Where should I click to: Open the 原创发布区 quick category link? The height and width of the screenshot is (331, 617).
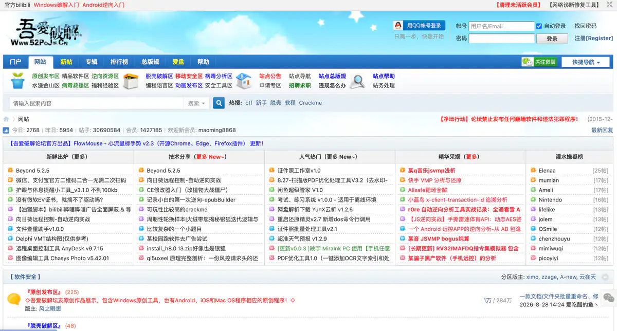pyautogui.click(x=46, y=76)
